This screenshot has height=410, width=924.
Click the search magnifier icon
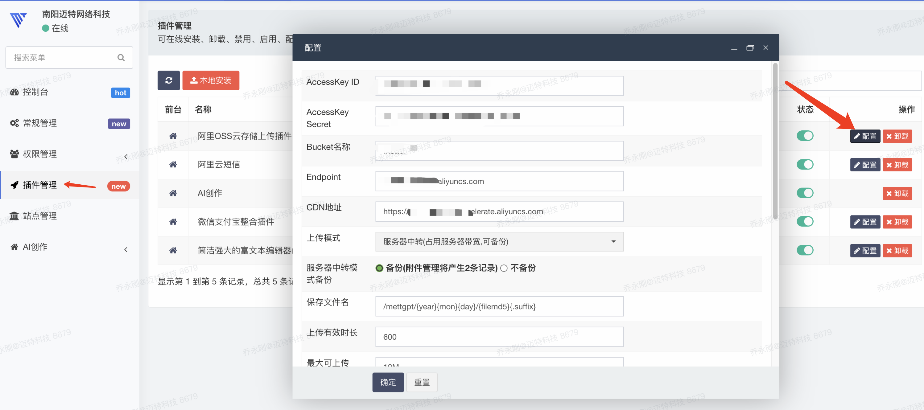point(121,58)
